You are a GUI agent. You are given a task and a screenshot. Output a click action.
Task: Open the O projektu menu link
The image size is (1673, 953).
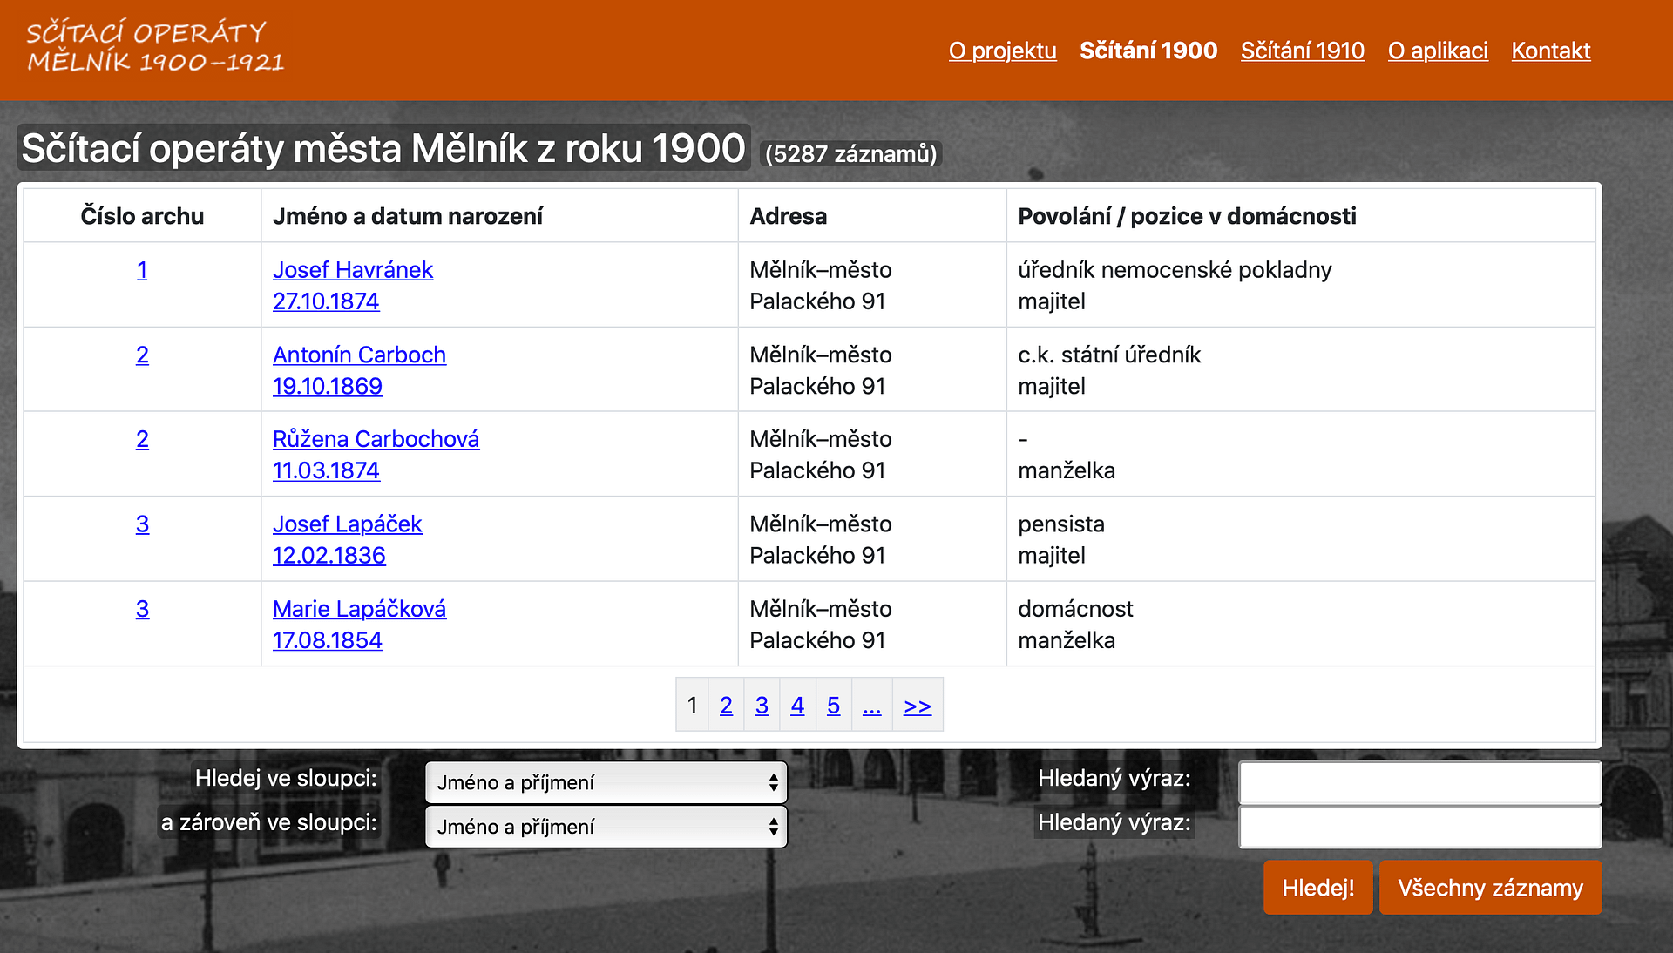1002,51
